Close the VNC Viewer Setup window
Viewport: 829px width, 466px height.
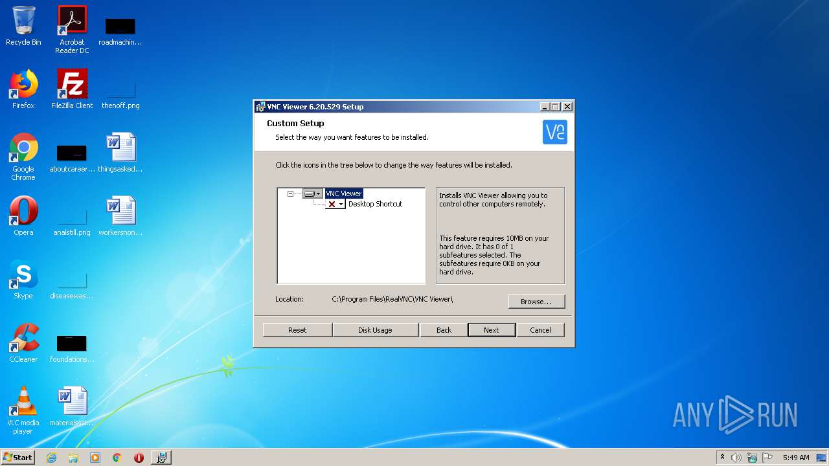[x=567, y=107]
